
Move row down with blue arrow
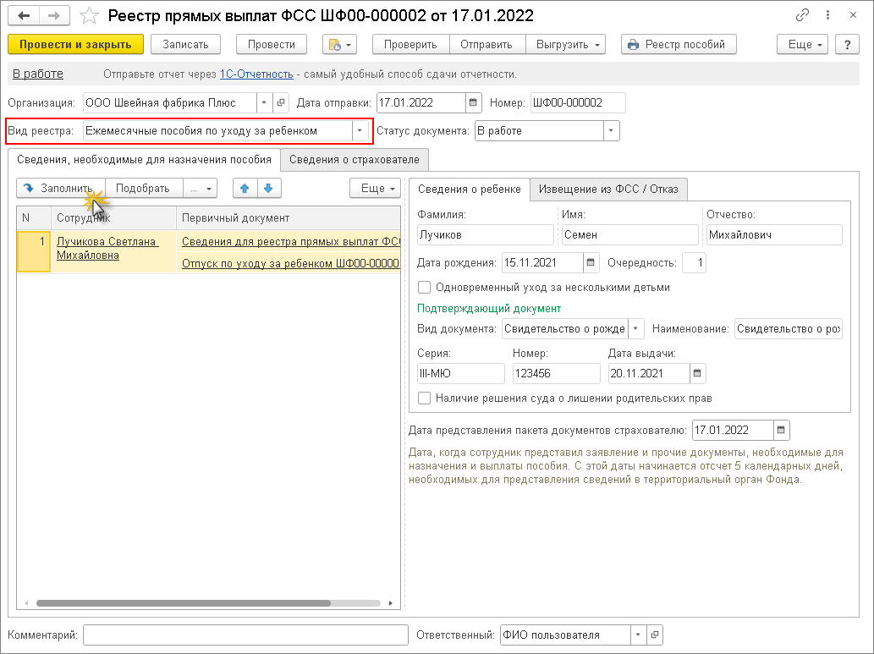[x=268, y=188]
